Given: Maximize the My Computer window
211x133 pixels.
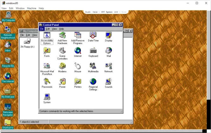Looking at the screenshot, I should click(x=127, y=31).
